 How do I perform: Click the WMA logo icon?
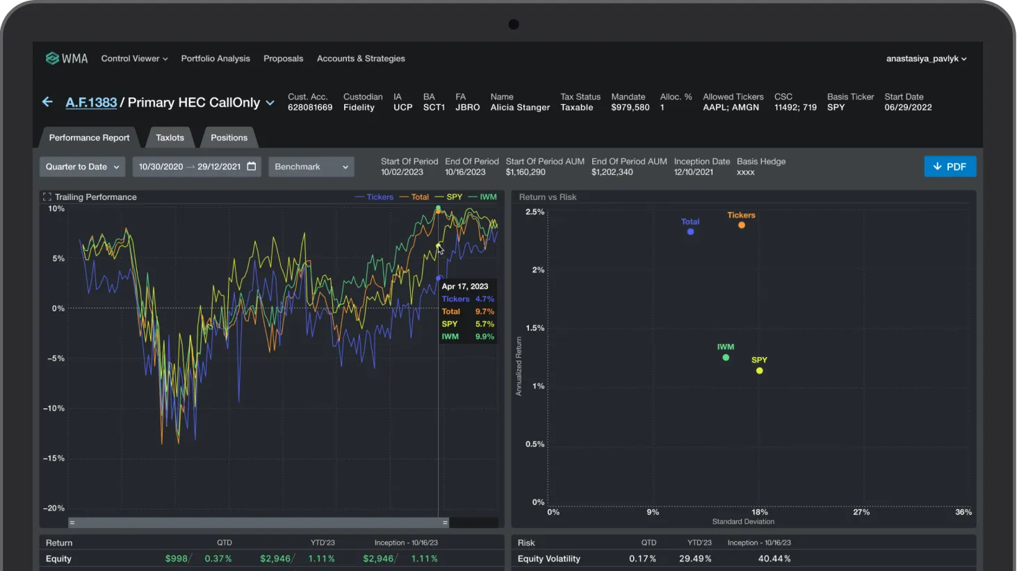[x=51, y=58]
